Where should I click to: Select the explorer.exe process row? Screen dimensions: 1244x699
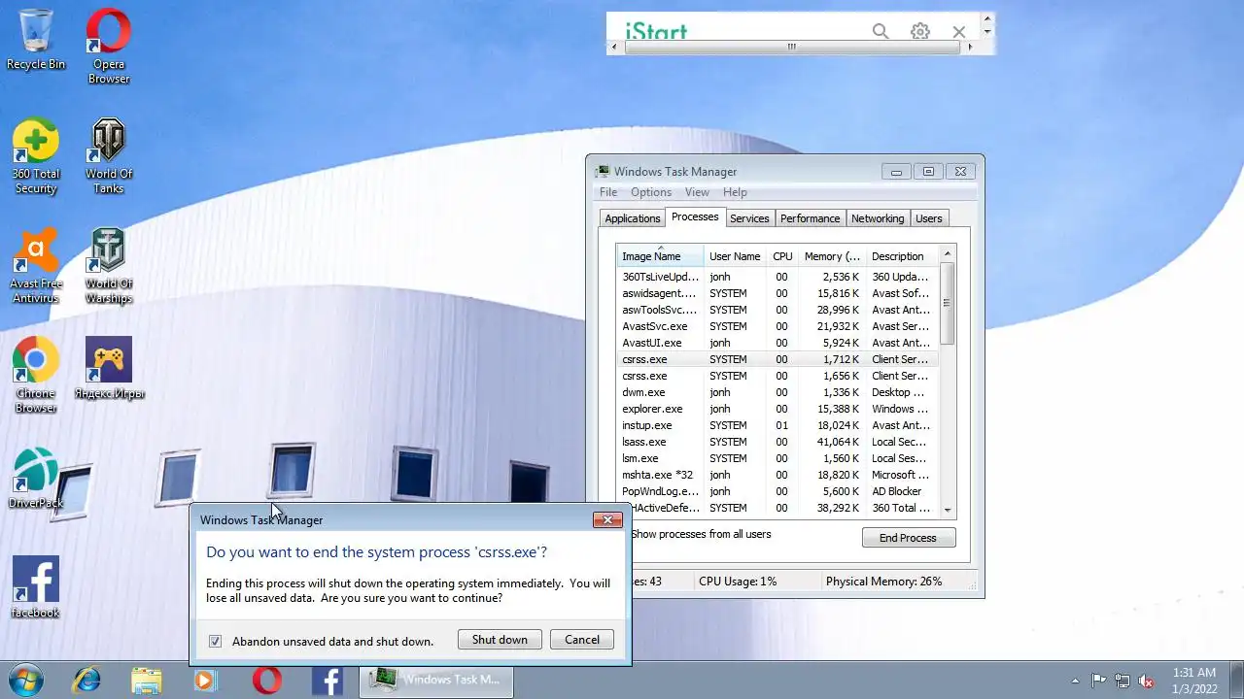(x=777, y=409)
